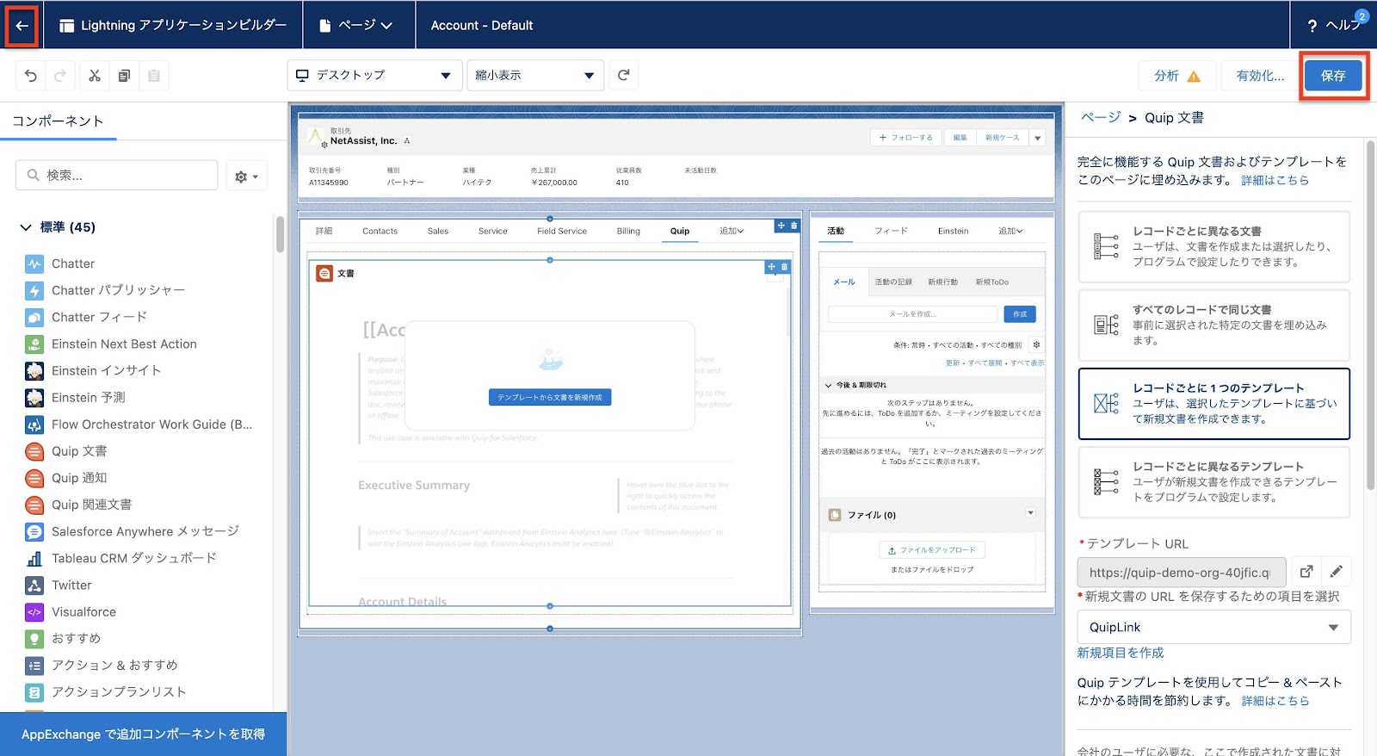Select Chatter パブリッシャー component

tap(118, 290)
